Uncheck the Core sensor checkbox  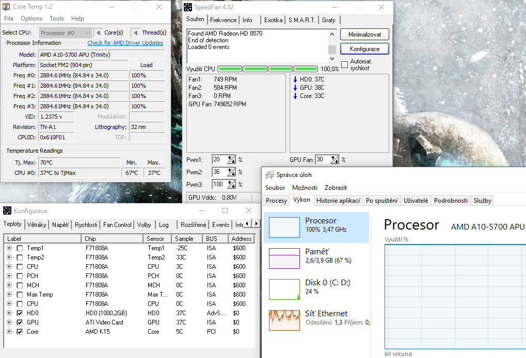[20, 332]
